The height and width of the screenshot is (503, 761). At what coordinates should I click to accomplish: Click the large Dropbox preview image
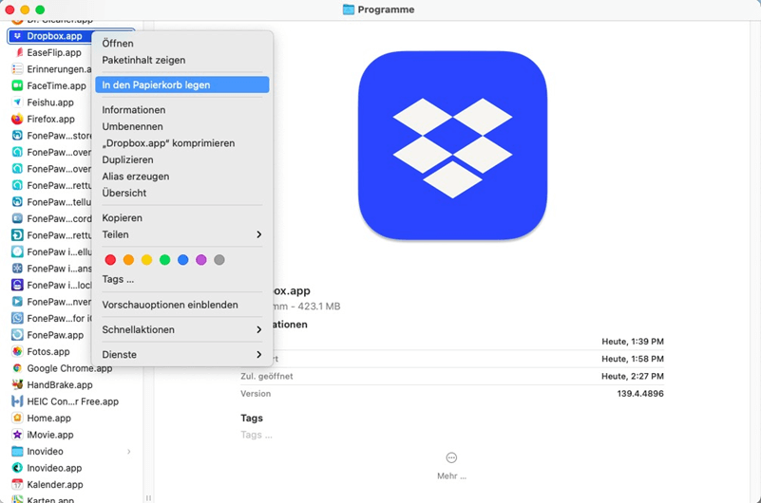452,145
